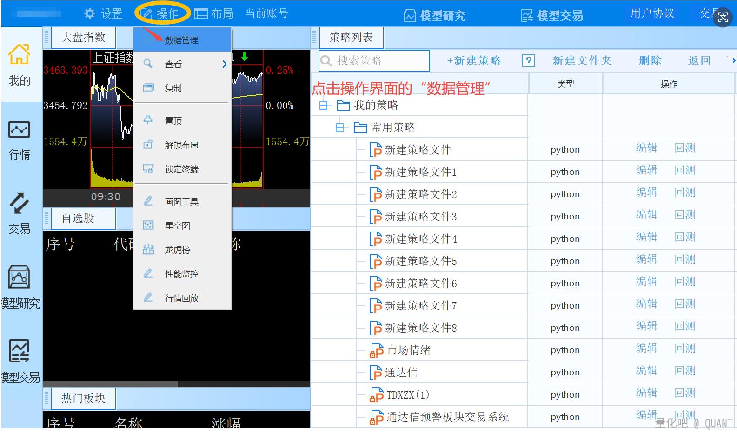The width and height of the screenshot is (737, 432).
Task: Click the 设置 gear icon
Action: point(89,13)
